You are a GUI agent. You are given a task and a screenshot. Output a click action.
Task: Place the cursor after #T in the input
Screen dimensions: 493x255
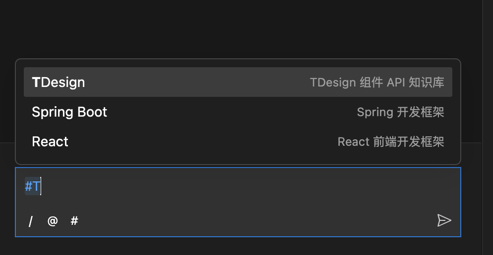42,187
